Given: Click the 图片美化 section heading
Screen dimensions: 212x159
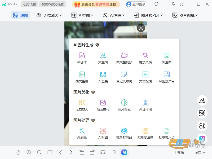Looking at the screenshot, I should 81,92.
